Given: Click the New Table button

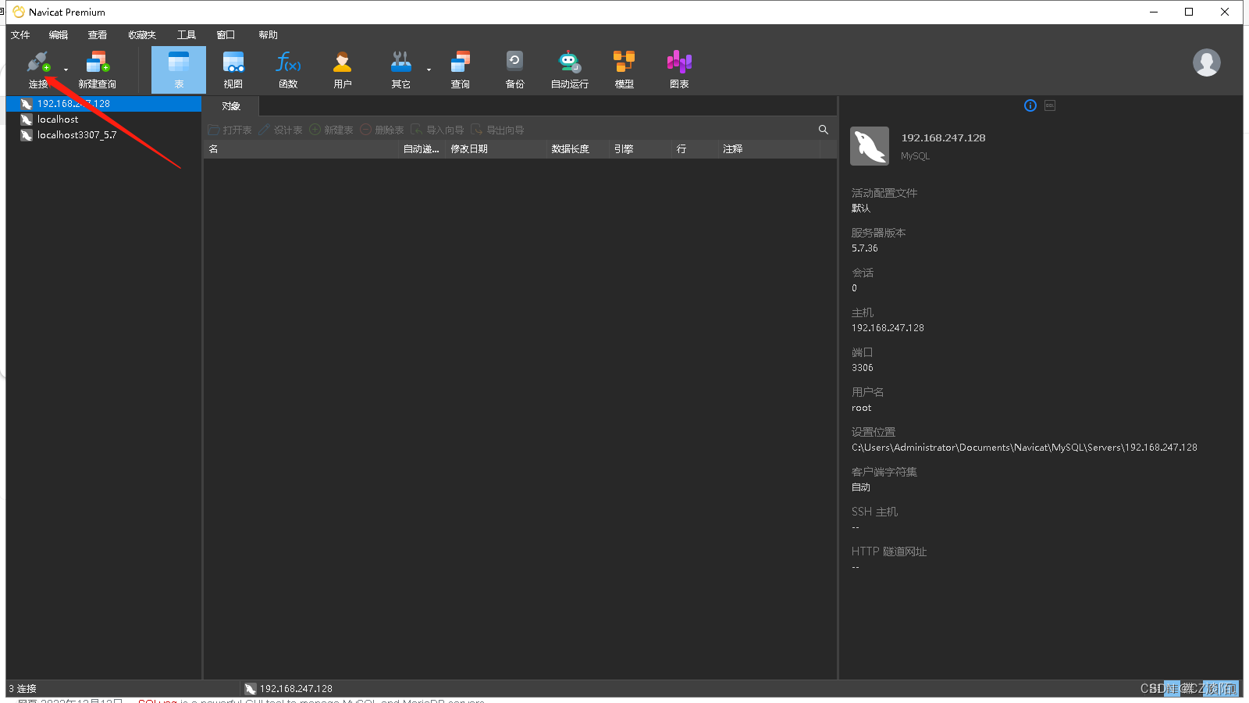Looking at the screenshot, I should 331,130.
